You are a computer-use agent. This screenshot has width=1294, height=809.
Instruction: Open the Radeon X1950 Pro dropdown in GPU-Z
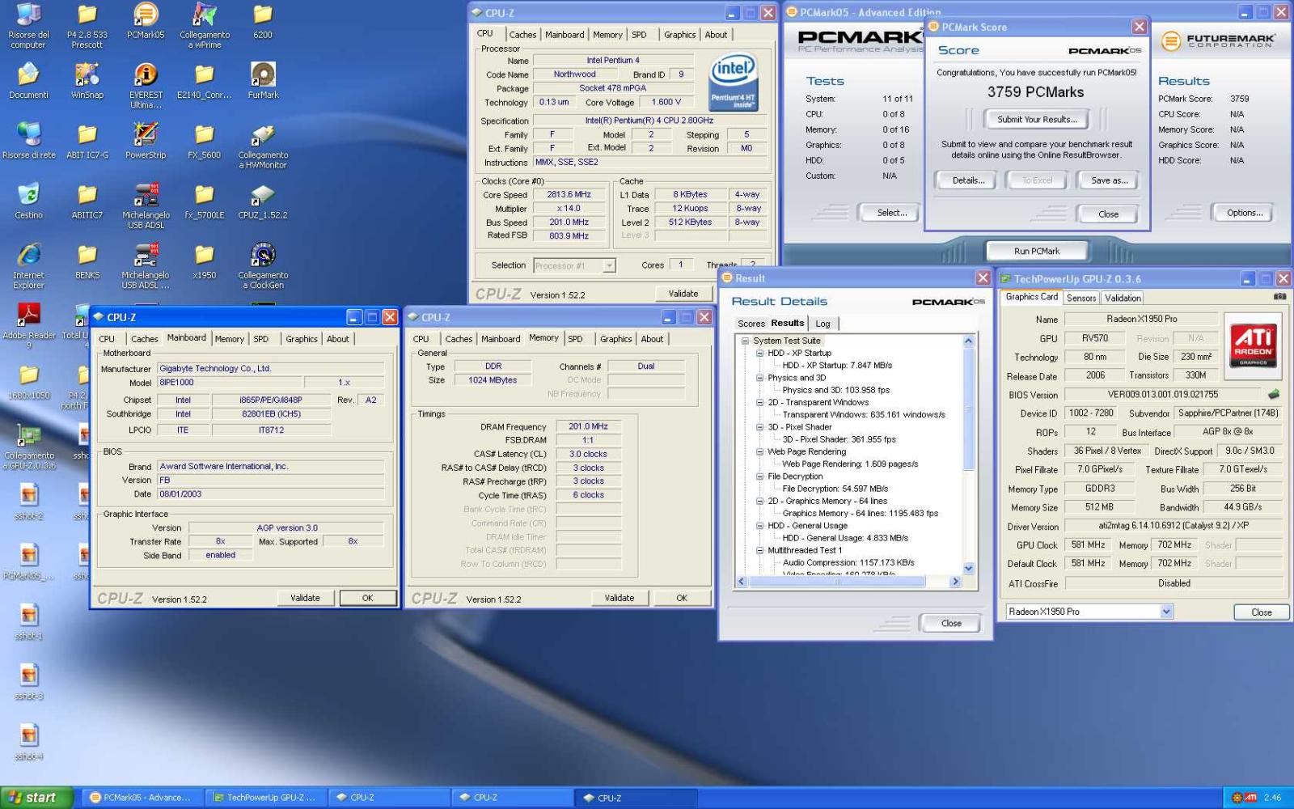1166,612
